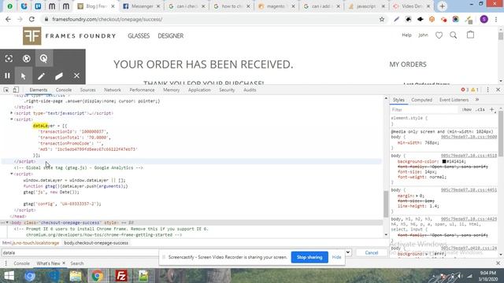Click the body.checkout-onepage-success breadcrumb
504x283 pixels.
96,243
